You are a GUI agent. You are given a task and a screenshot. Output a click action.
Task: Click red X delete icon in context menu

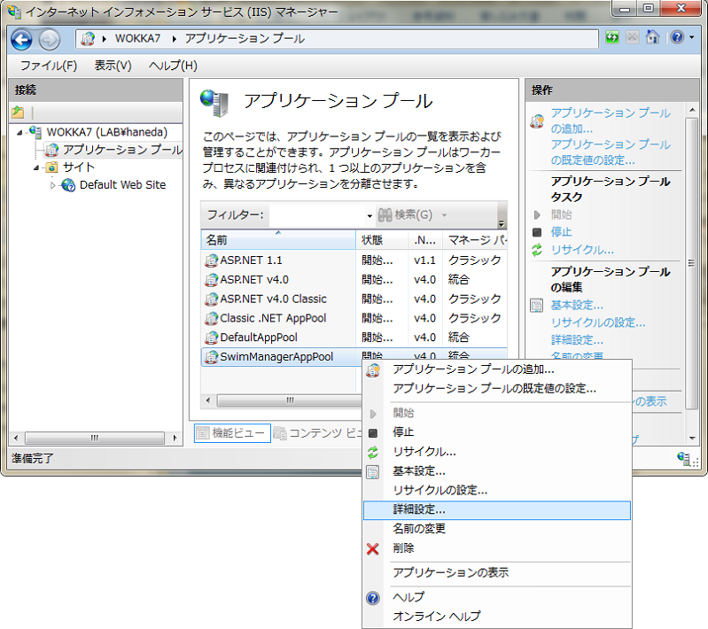click(372, 548)
